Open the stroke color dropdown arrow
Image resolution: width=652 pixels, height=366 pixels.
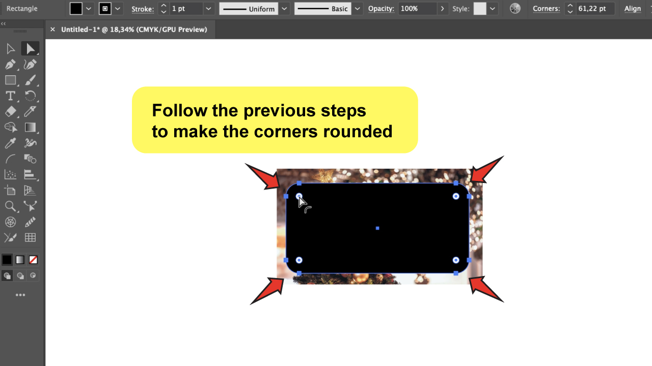118,9
